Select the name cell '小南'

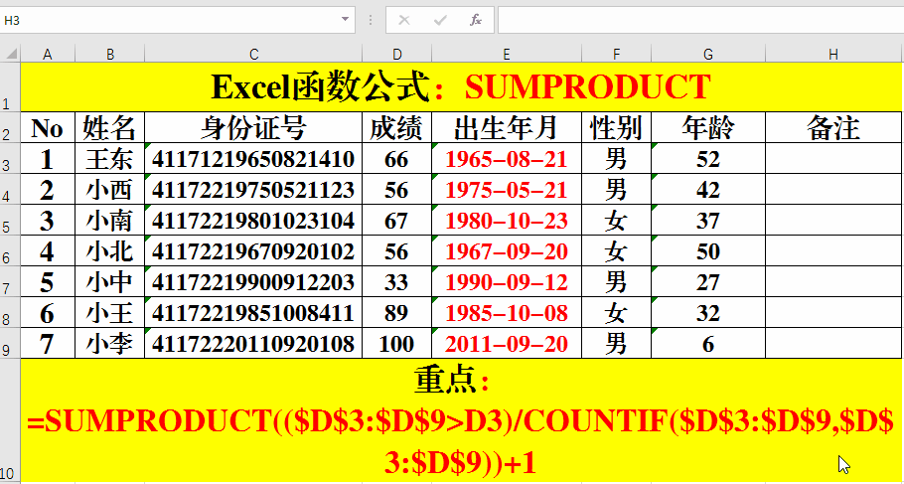[109, 220]
